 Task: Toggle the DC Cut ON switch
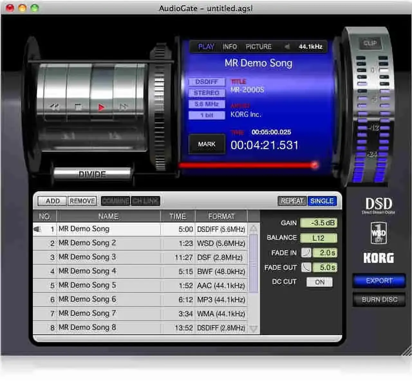[319, 282]
